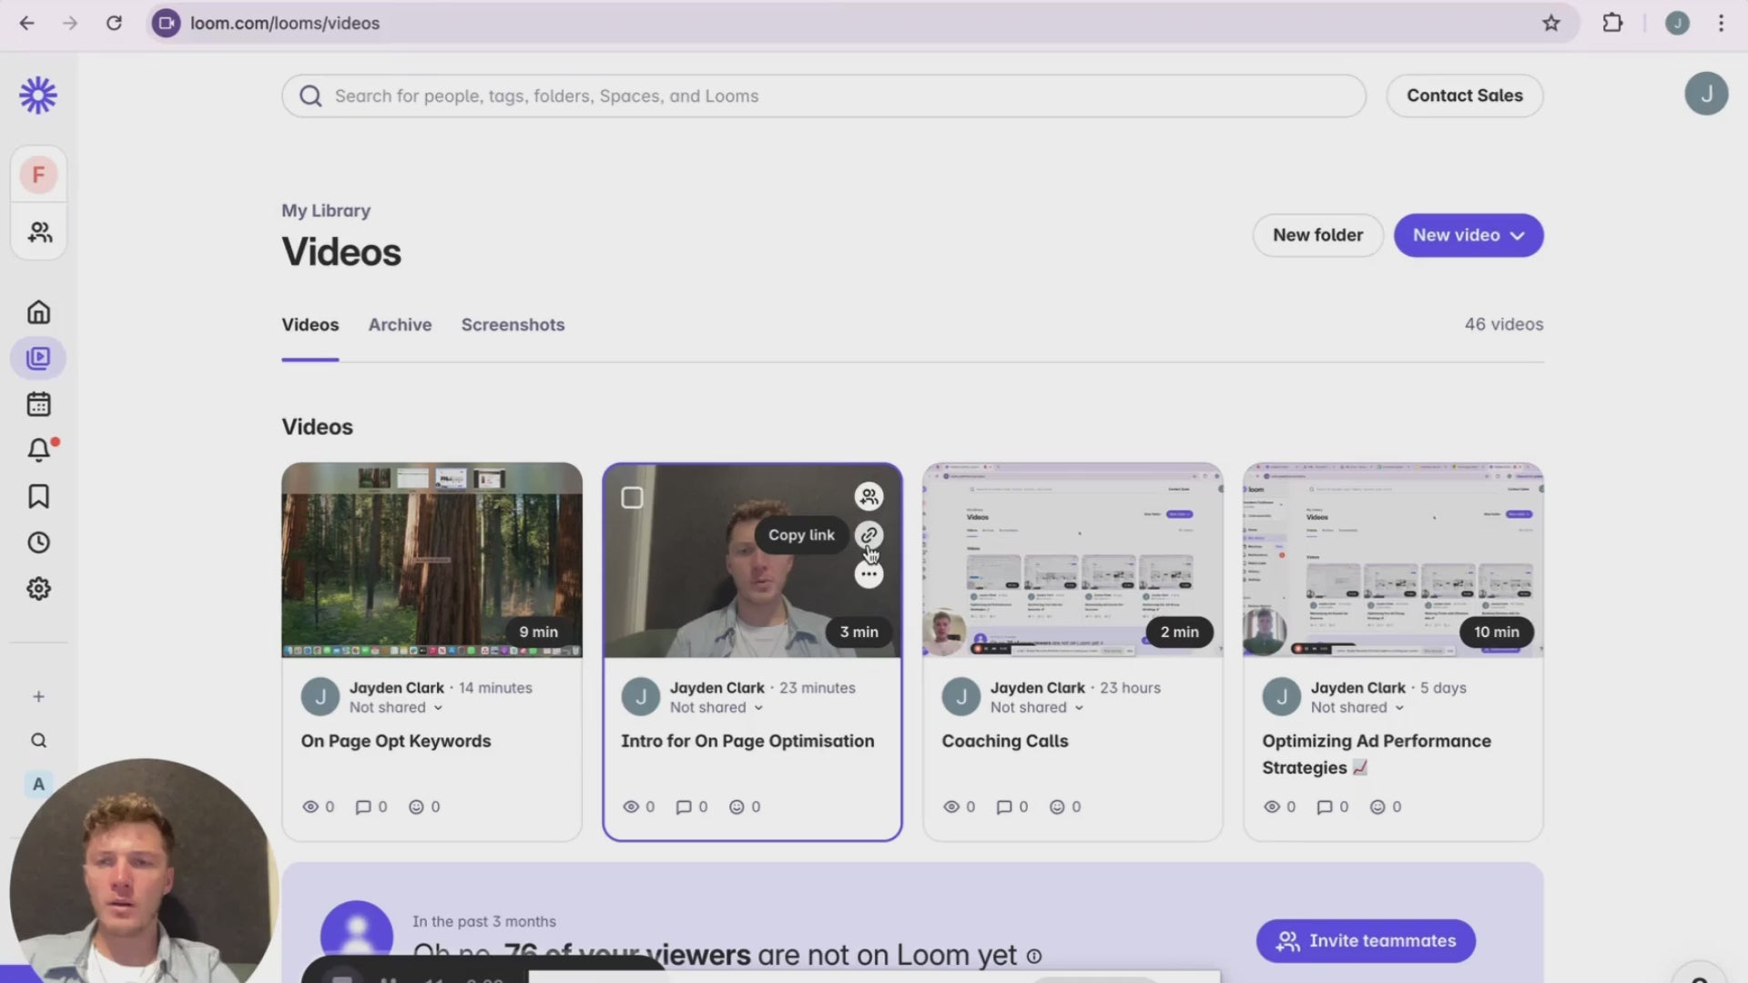Switch to the Archive tab
1748x983 pixels.
400,325
